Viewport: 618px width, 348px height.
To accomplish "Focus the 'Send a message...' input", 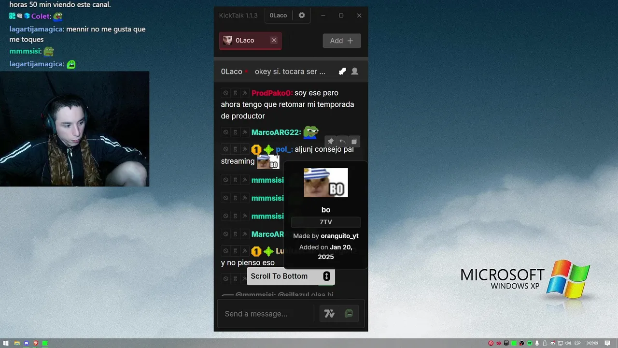I will tap(267, 314).
